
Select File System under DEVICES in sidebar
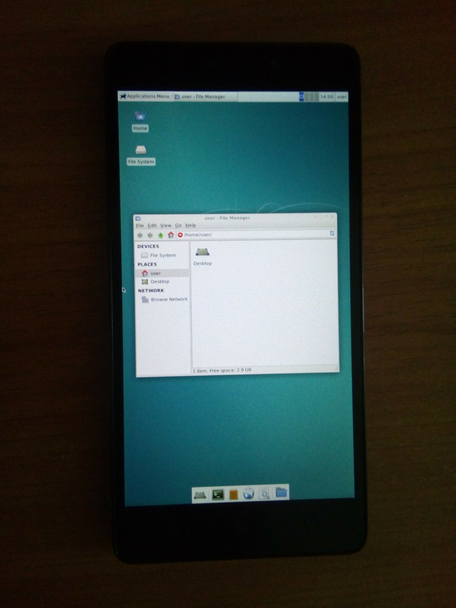pos(159,255)
